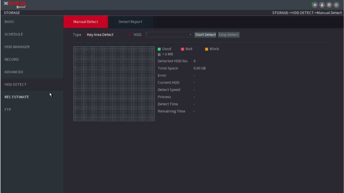Screen dimensions: 344x193
Task: Click the CP PLUS logo
Action: coord(15,5)
